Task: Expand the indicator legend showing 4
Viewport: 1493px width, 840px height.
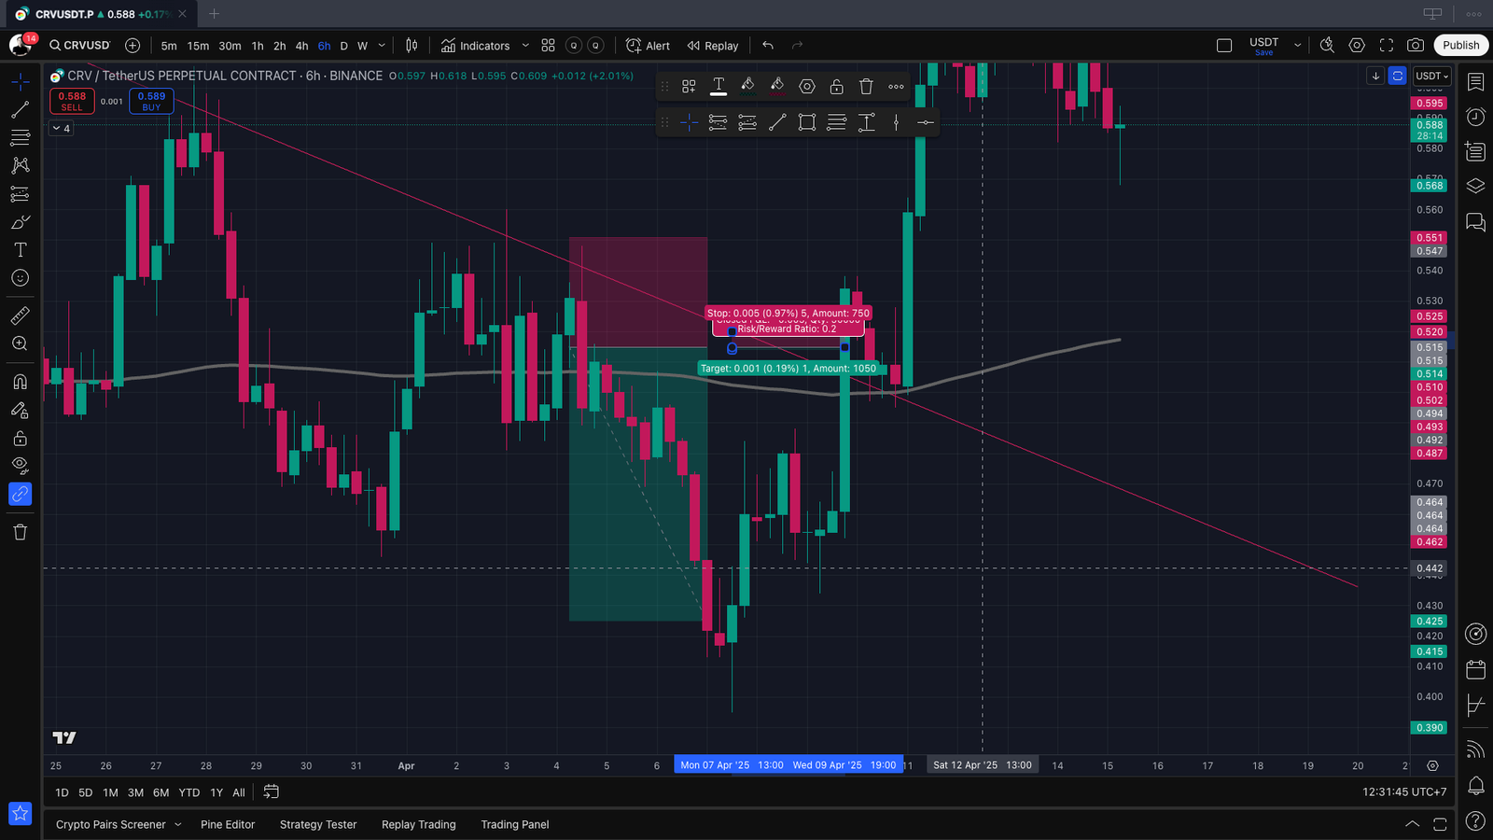Action: click(x=61, y=128)
